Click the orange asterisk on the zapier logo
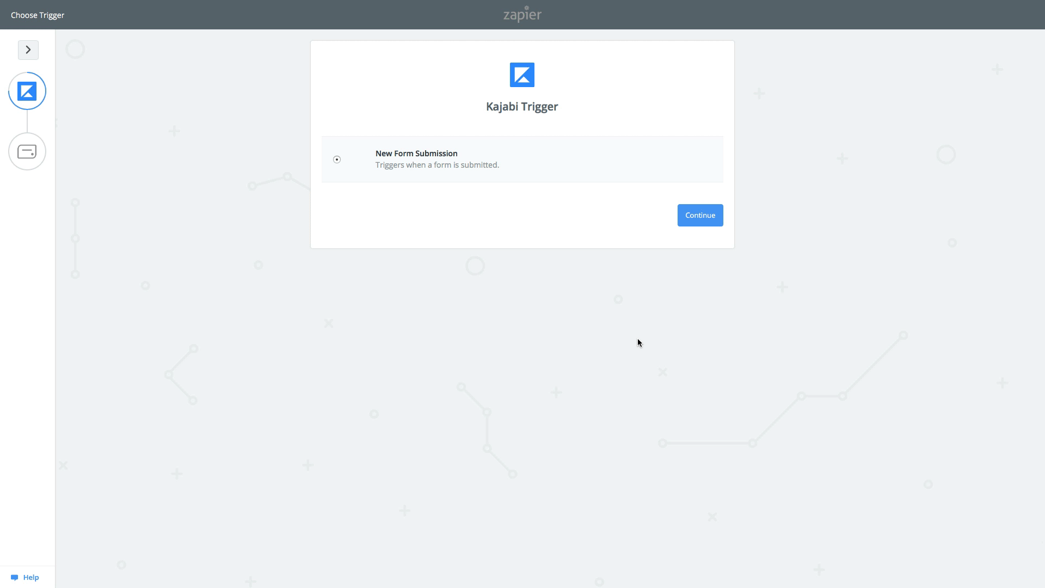This screenshot has width=1045, height=588. [x=526, y=8]
